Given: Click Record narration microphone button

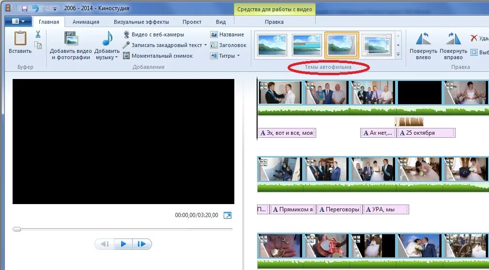Looking at the screenshot, I should (163, 45).
